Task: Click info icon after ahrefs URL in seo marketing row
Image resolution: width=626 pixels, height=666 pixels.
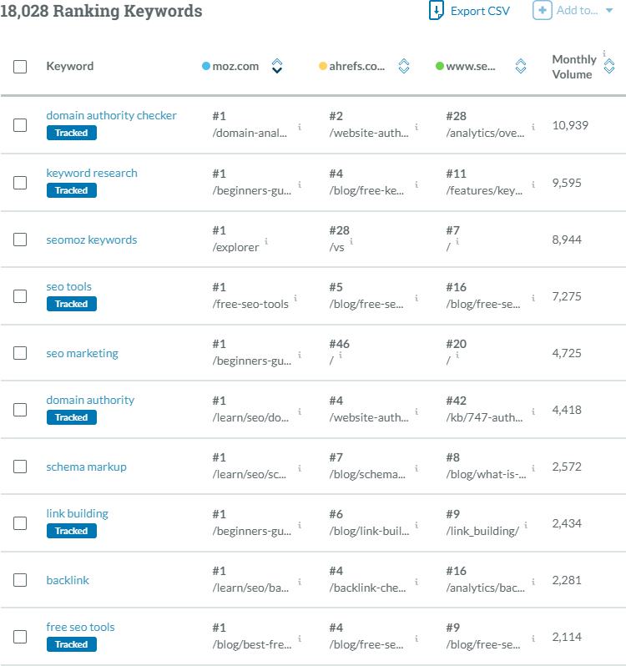Action: pos(341,355)
